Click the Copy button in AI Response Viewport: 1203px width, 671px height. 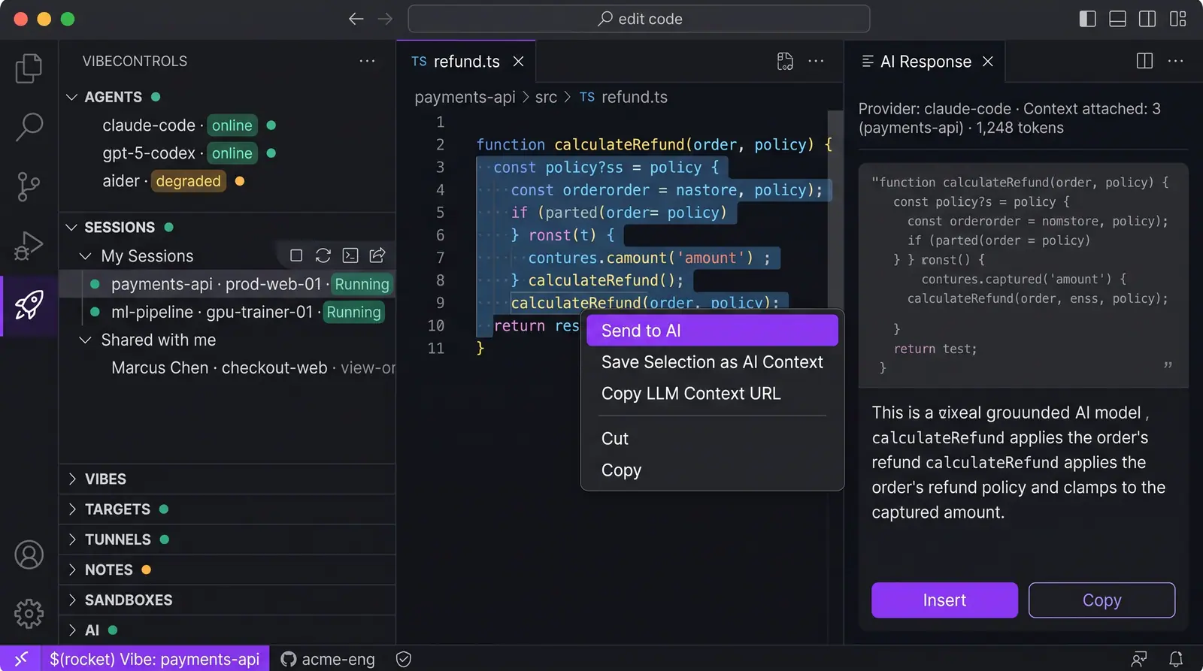point(1101,600)
